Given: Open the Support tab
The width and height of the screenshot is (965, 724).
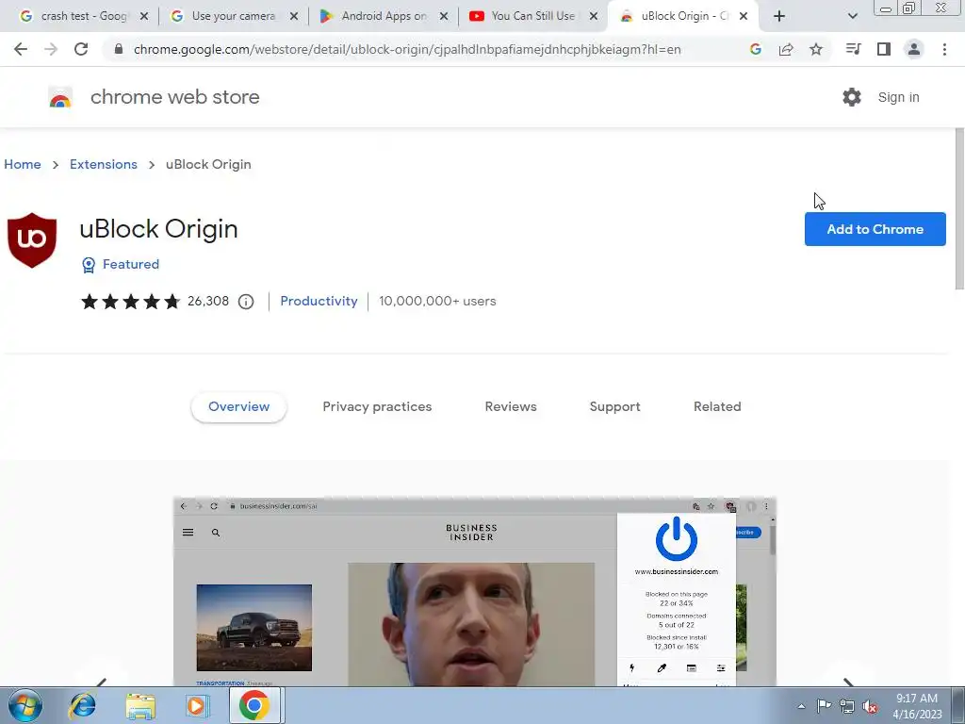Looking at the screenshot, I should 614,407.
